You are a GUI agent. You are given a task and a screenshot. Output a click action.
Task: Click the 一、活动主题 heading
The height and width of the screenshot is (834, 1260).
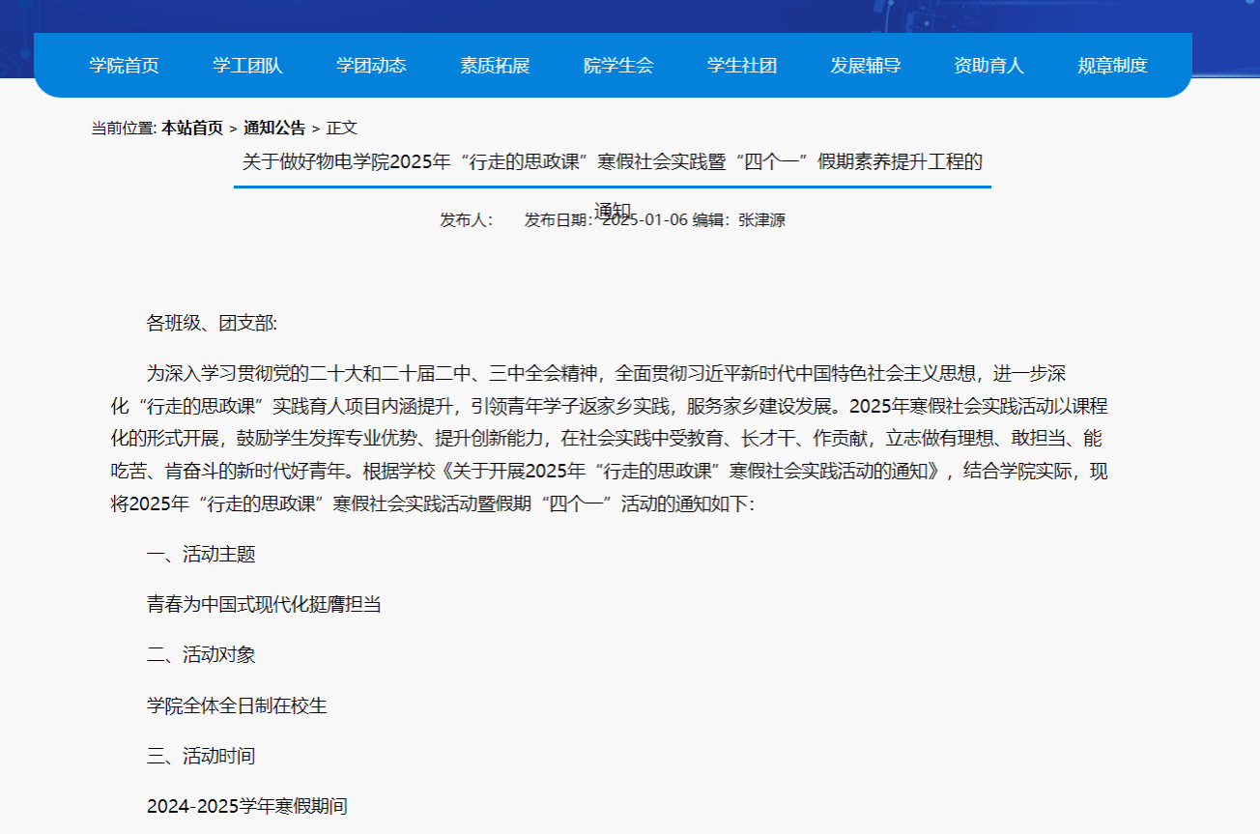(201, 555)
